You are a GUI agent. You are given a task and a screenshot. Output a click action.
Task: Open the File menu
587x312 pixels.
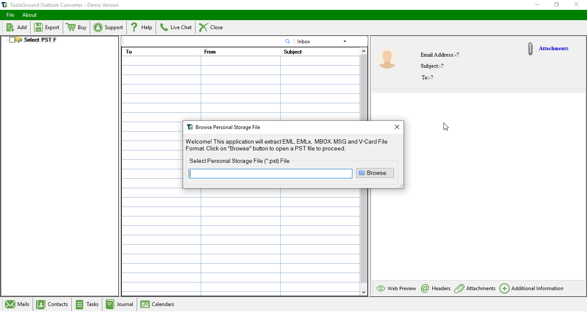[x=10, y=15]
